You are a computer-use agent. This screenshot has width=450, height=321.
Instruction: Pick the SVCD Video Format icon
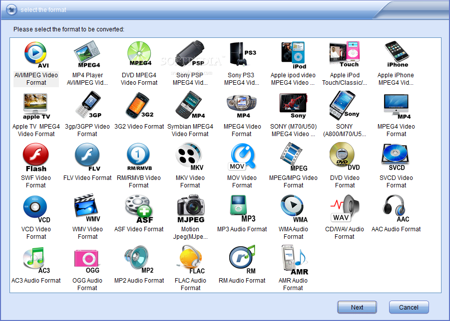pos(396,157)
